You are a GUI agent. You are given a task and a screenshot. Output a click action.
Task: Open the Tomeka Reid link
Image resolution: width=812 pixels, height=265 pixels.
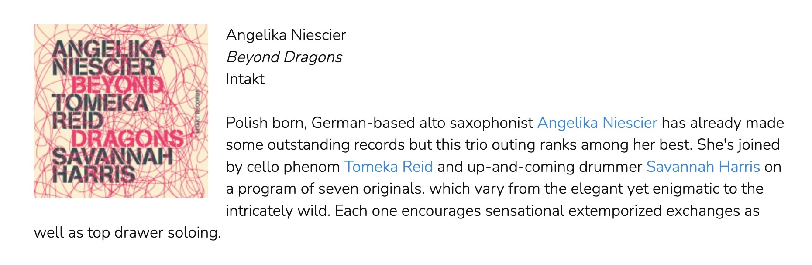pos(388,167)
